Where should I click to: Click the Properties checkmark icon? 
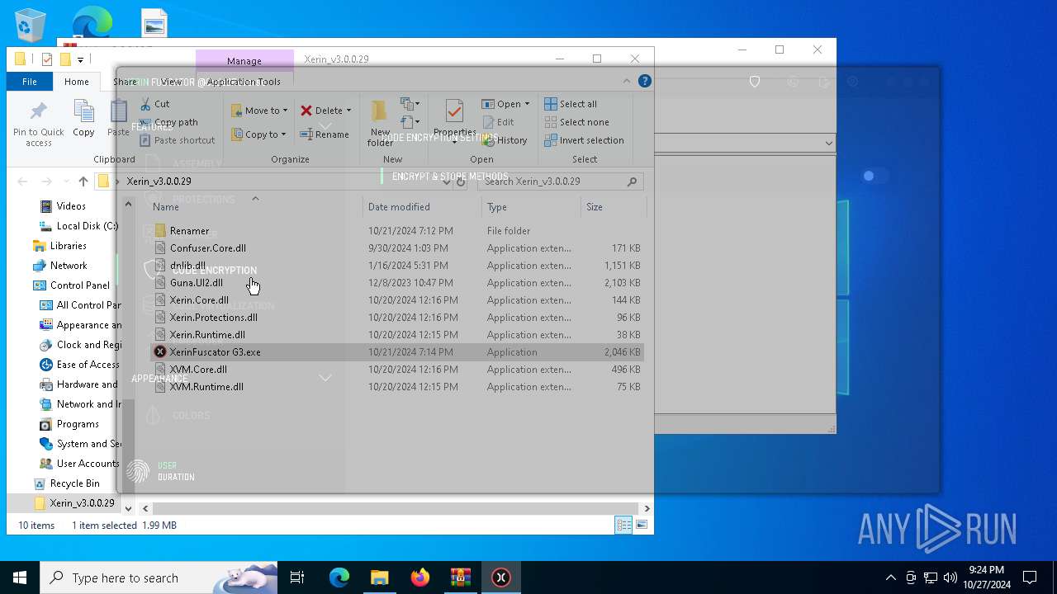tap(453, 112)
